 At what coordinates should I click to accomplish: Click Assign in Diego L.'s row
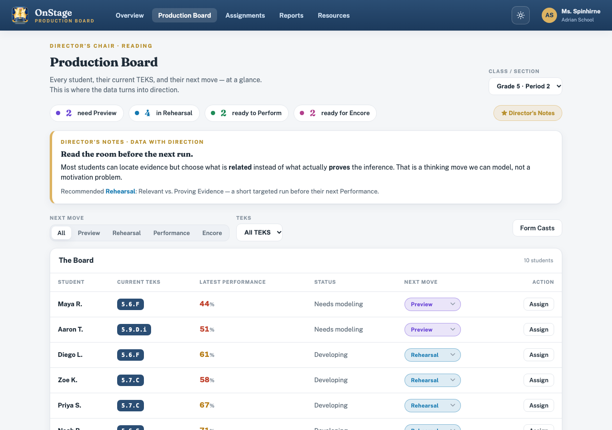pos(539,355)
